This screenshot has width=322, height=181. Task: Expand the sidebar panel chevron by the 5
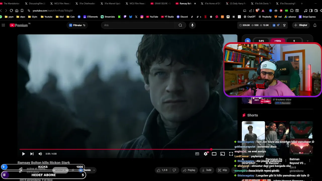[x=307, y=41]
